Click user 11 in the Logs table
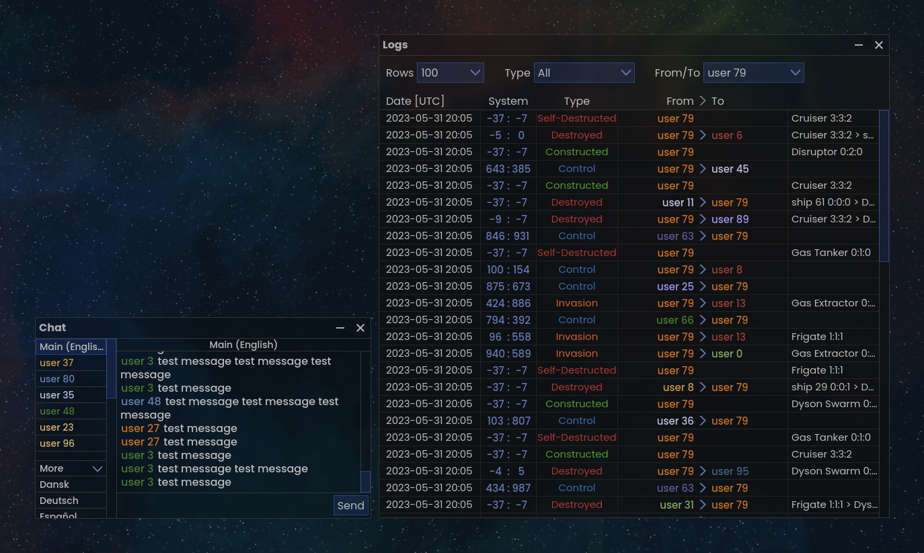 tap(678, 202)
